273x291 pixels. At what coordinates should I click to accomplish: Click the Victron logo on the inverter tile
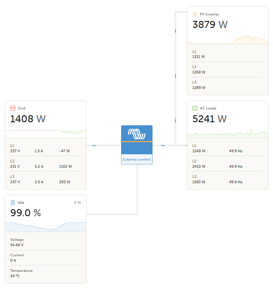pos(137,134)
